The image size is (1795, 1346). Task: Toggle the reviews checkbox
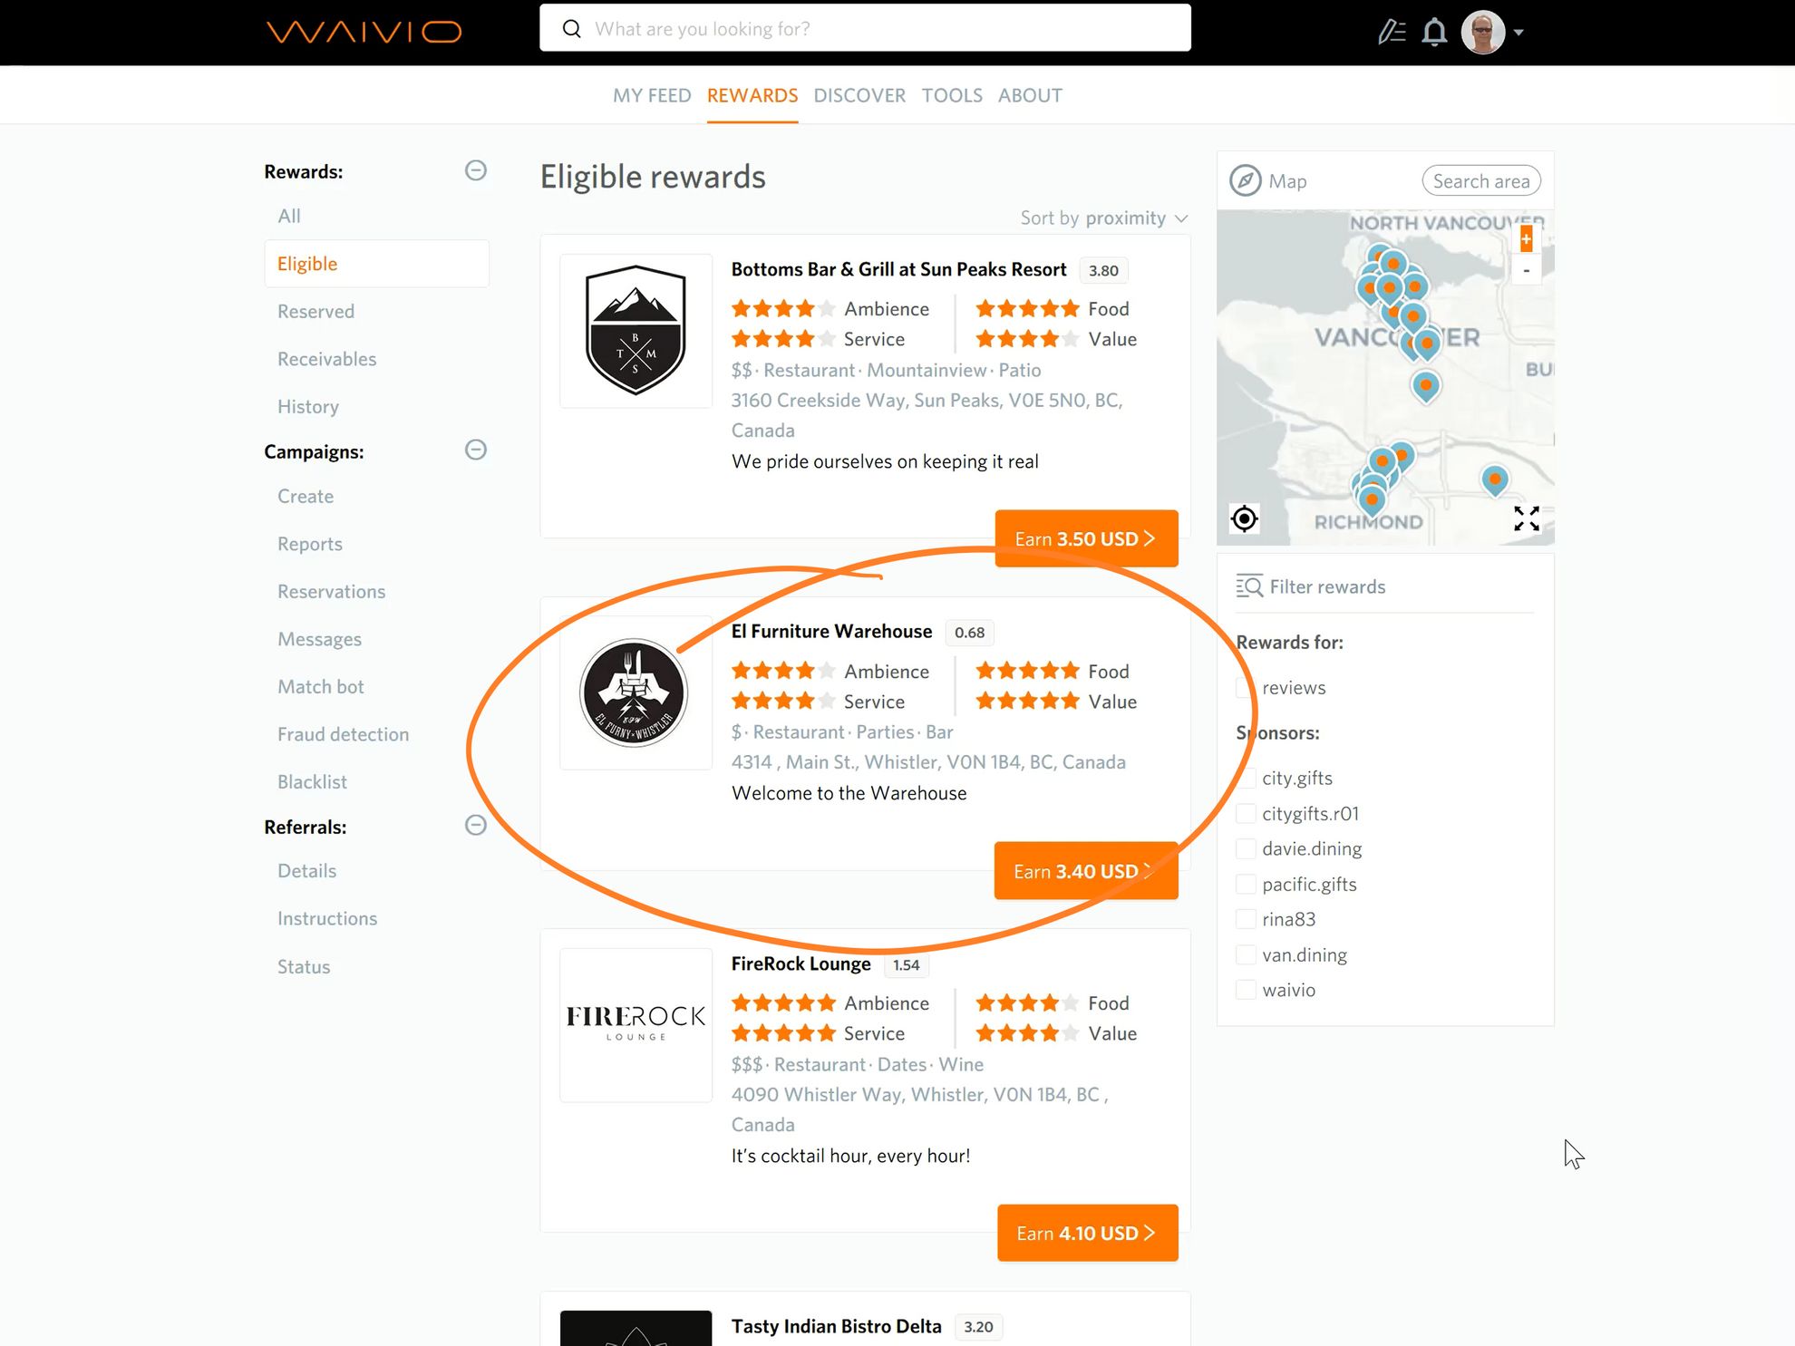pyautogui.click(x=1247, y=687)
